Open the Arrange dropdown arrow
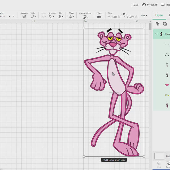The width and height of the screenshot is (170, 170). 53,17
